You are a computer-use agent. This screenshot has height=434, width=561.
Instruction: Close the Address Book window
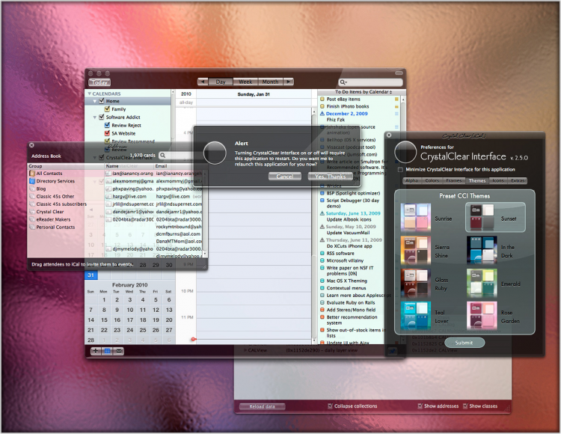31,145
